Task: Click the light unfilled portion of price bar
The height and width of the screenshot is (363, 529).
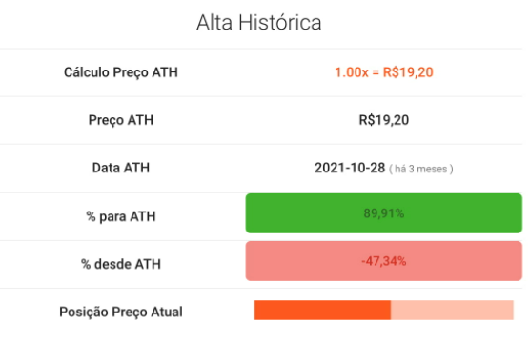Action: 452,310
